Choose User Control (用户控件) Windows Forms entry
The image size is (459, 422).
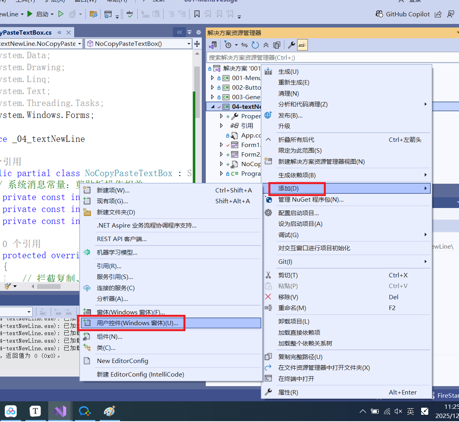pyautogui.click(x=171, y=323)
